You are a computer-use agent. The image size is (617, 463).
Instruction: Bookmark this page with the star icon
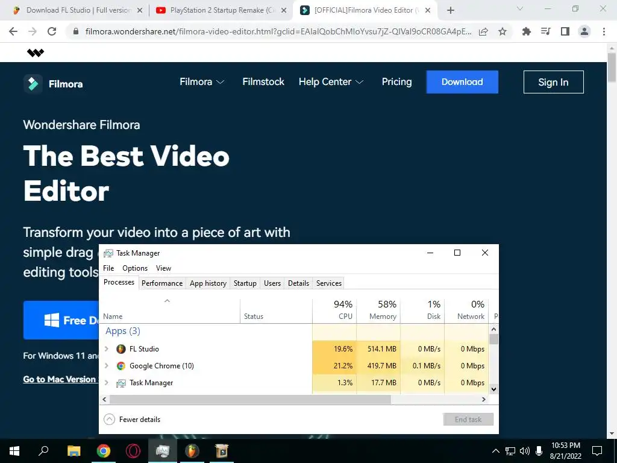[x=503, y=31]
